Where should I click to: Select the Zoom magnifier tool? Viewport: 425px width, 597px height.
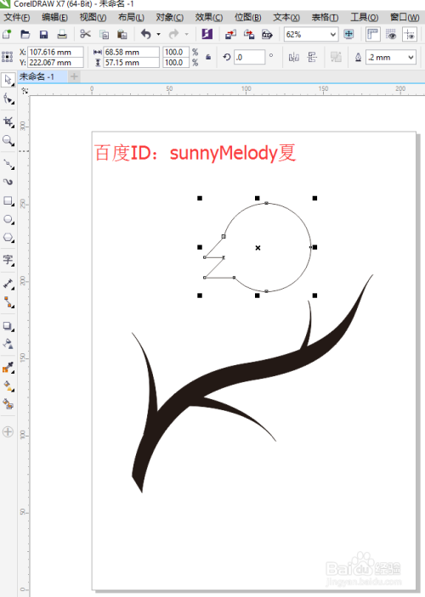pos(8,140)
